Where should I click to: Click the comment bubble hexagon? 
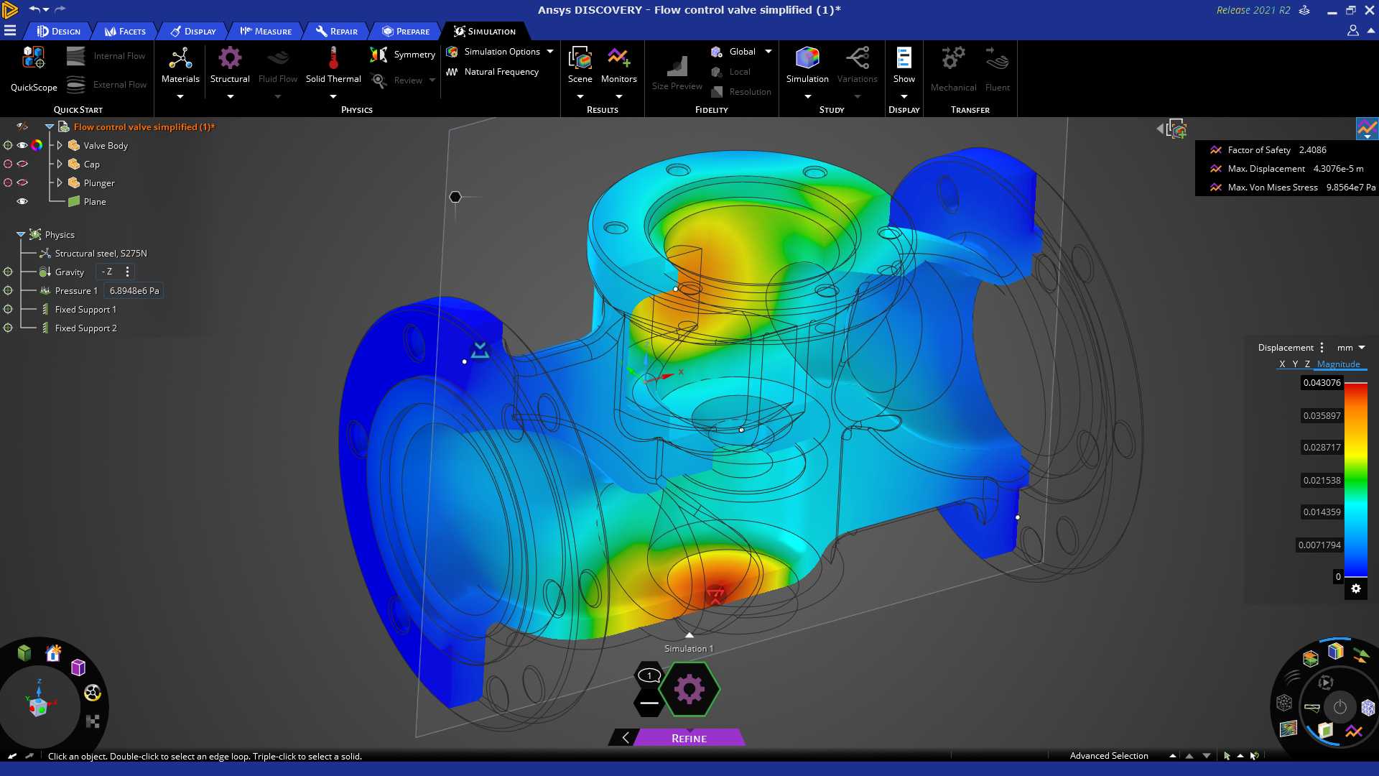click(649, 675)
